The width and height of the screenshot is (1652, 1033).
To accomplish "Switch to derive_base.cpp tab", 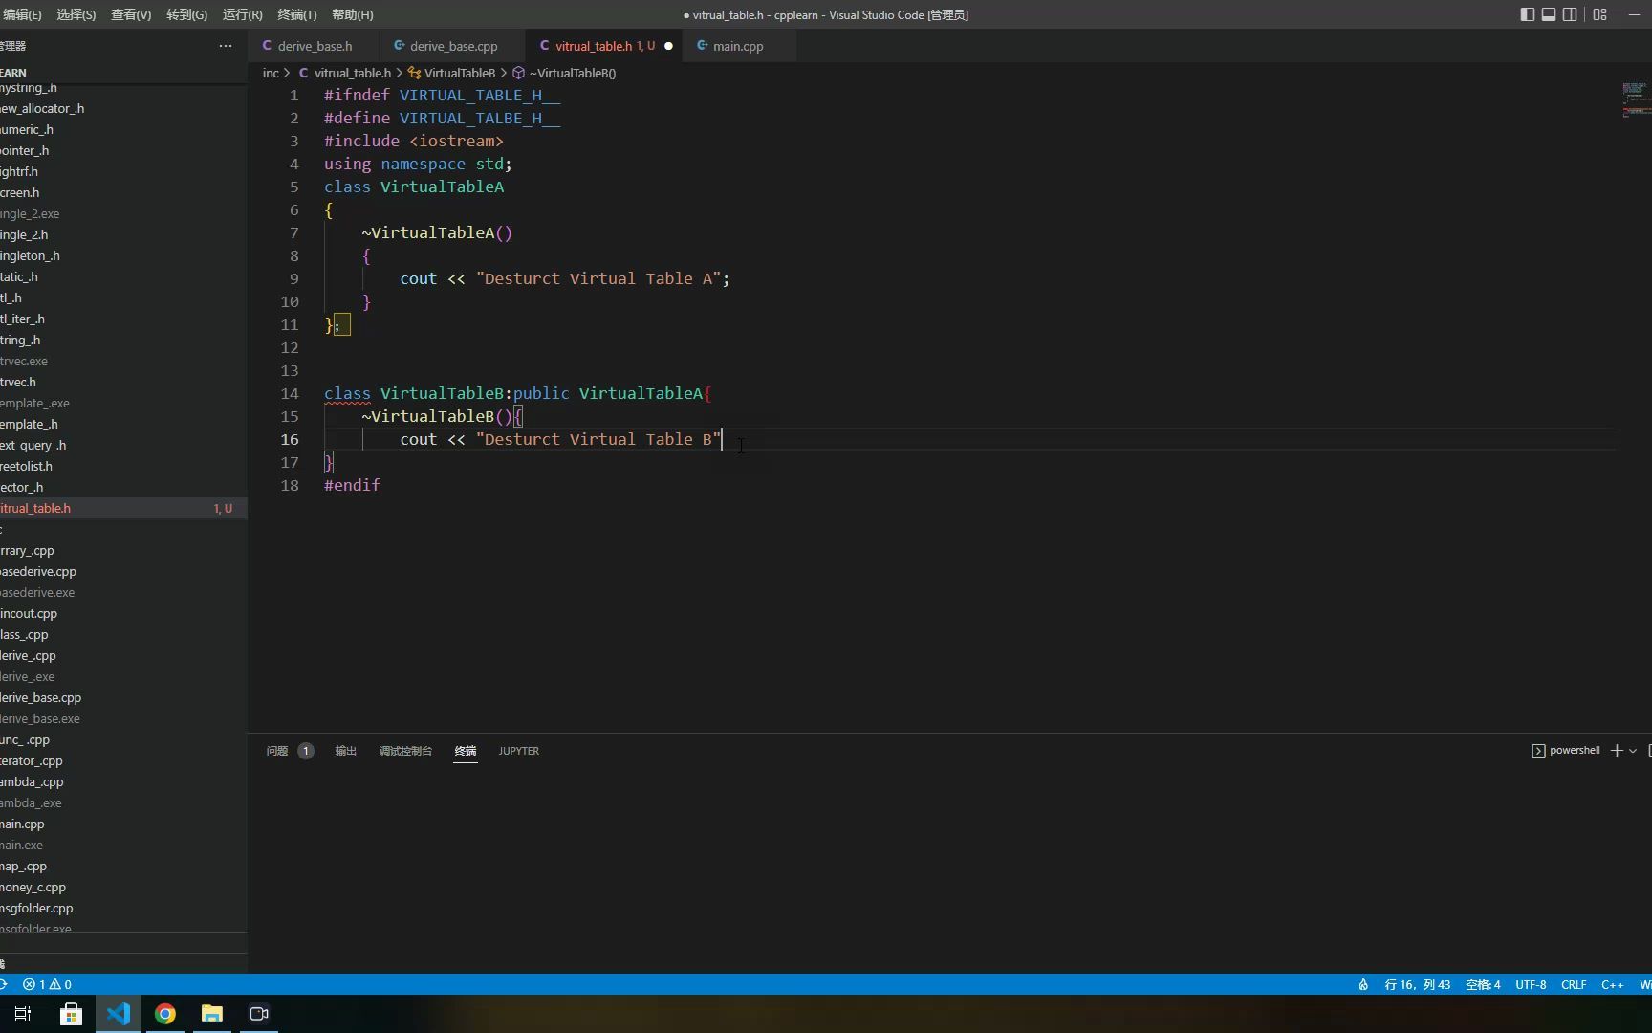I will coord(453,46).
